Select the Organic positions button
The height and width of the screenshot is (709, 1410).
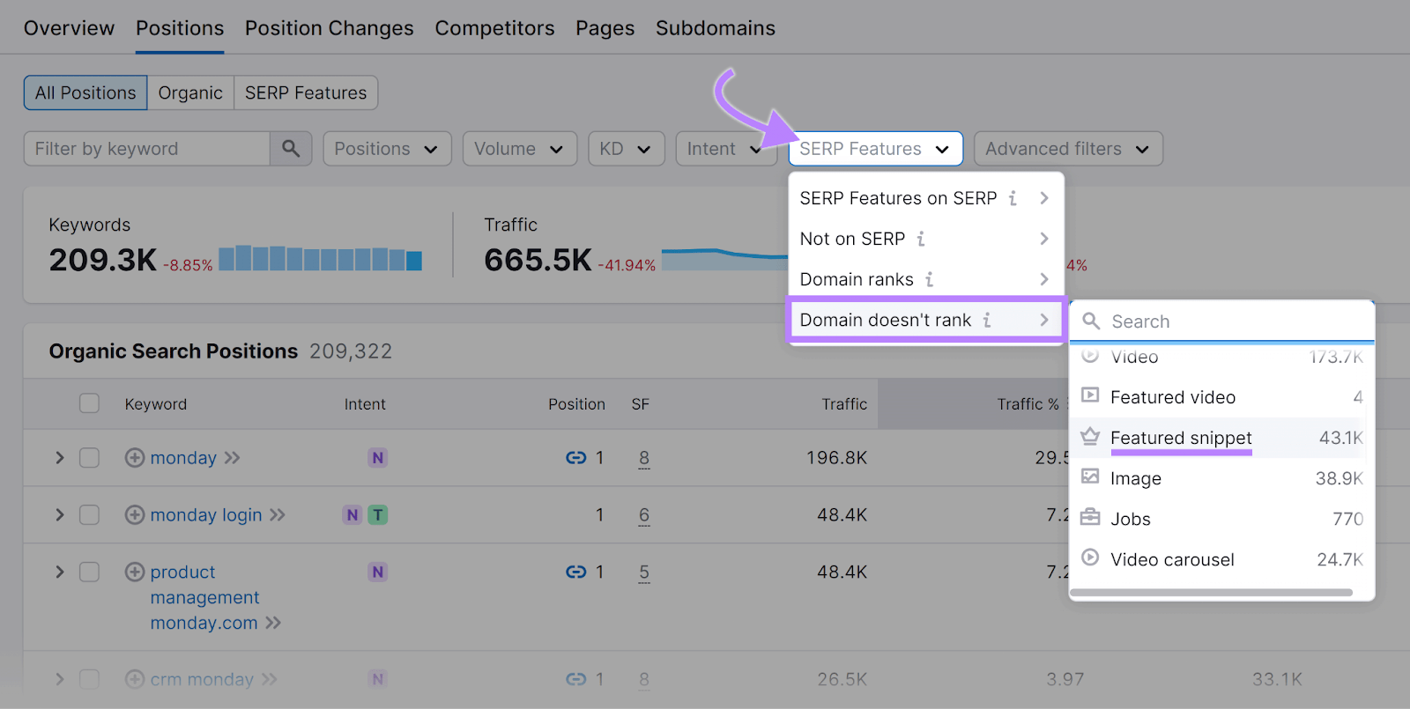[x=190, y=92]
